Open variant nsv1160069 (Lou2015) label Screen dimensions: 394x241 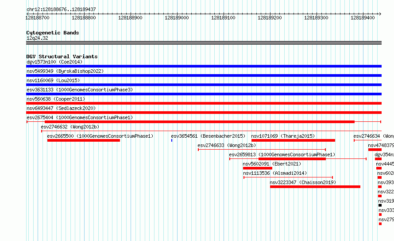pos(53,80)
